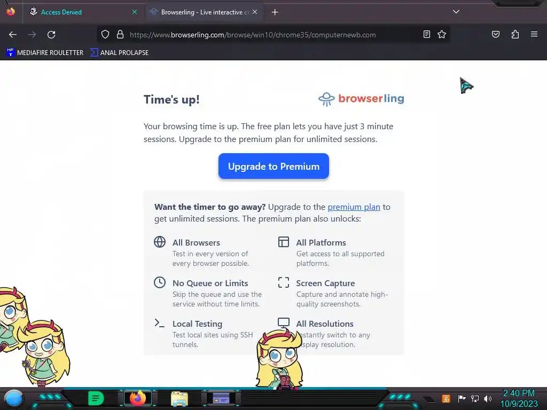Click the Java update tray icon
The height and width of the screenshot is (410, 547).
pos(446,398)
